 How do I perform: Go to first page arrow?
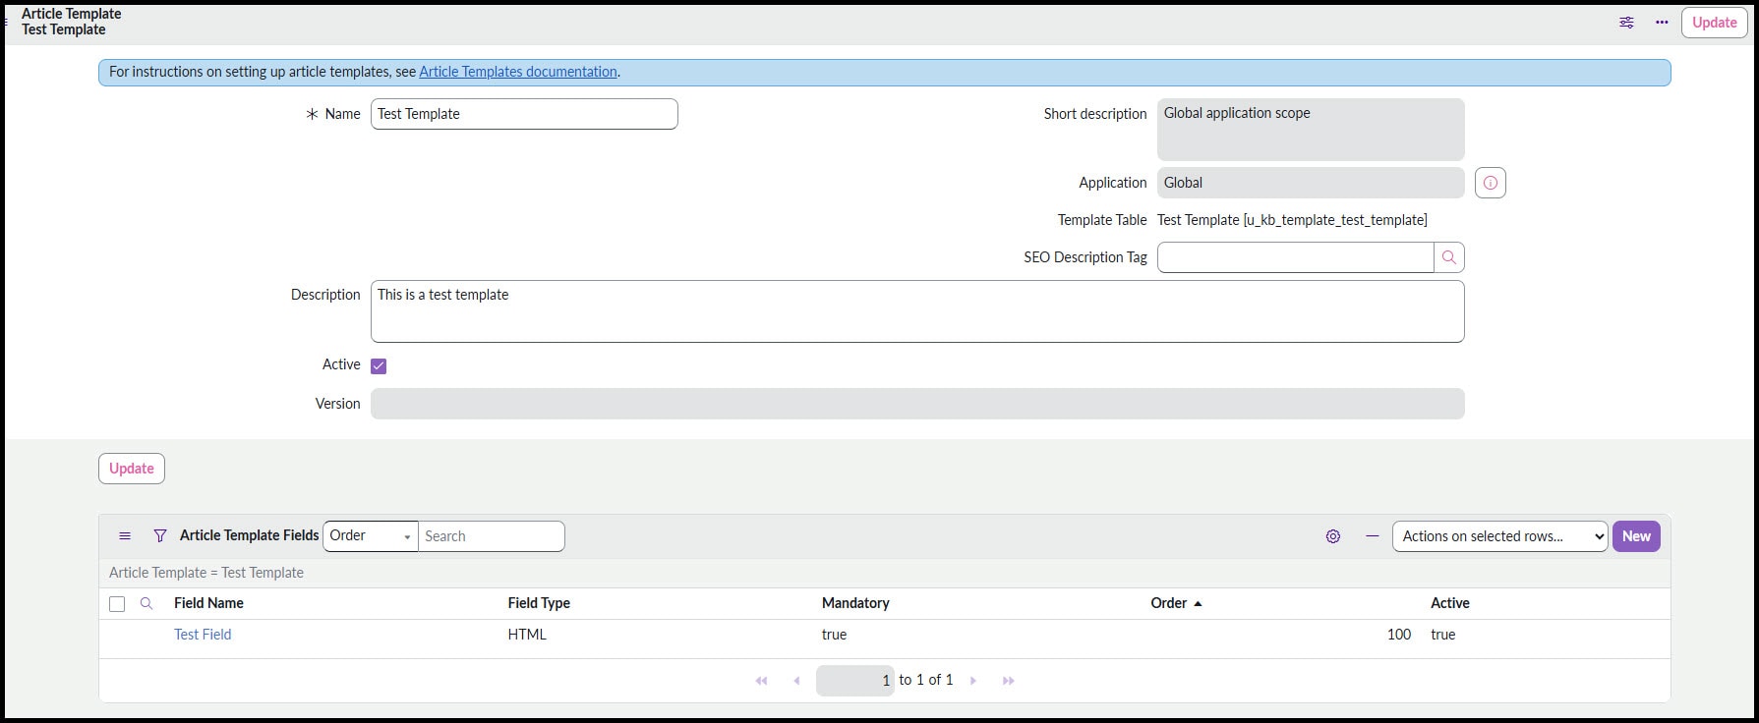click(x=761, y=681)
